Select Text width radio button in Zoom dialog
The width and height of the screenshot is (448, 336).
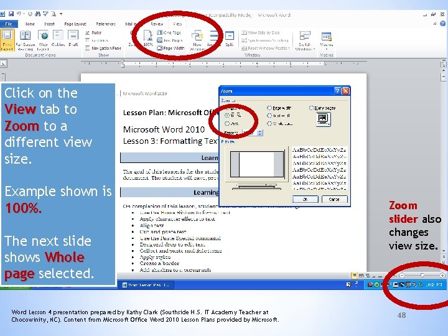click(269, 116)
